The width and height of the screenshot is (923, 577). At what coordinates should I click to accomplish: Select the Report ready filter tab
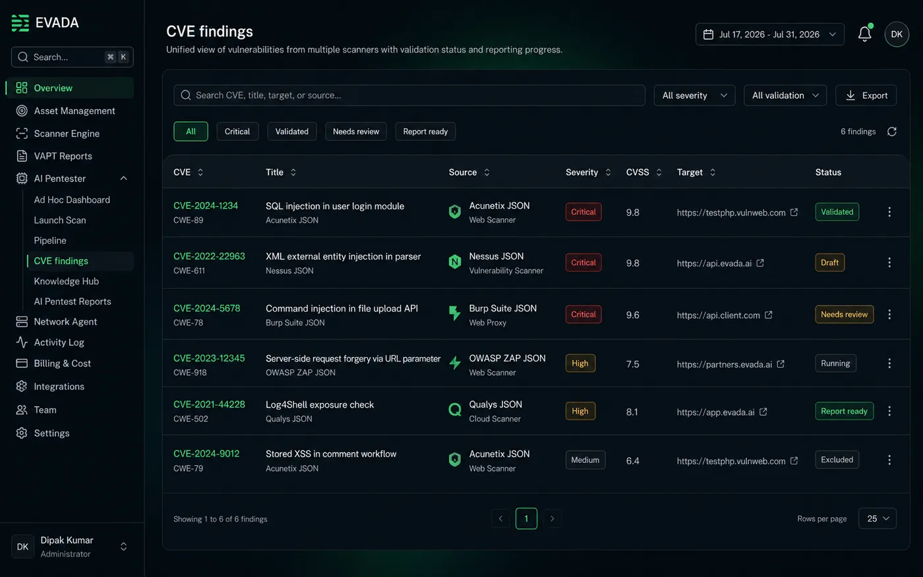425,132
